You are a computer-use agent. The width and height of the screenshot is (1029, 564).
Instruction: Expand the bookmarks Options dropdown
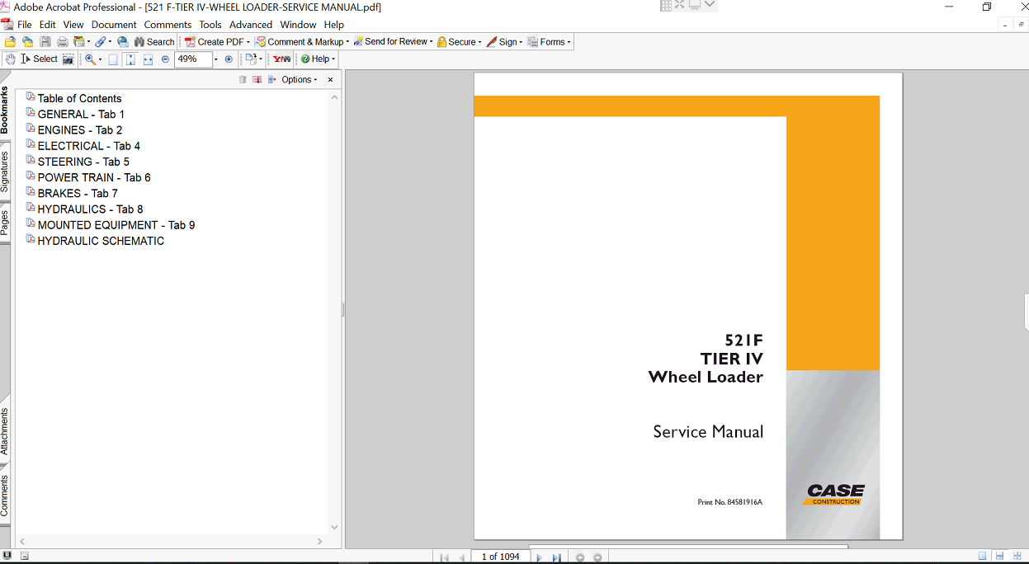pos(299,80)
